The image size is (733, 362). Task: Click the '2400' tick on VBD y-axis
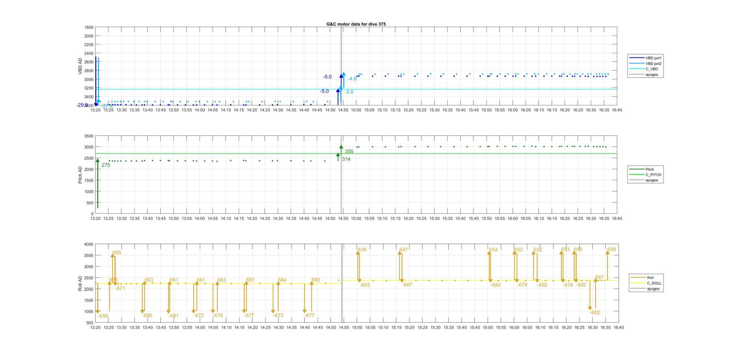point(89,53)
